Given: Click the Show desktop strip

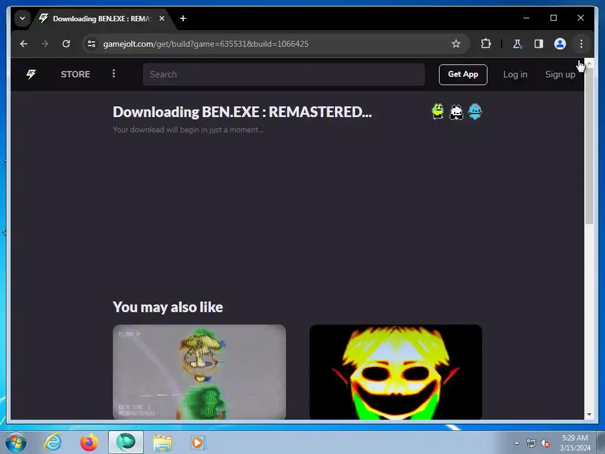Looking at the screenshot, I should pyautogui.click(x=601, y=443).
